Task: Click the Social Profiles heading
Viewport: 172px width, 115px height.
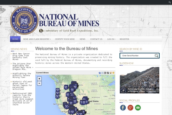Action: click(x=130, y=100)
